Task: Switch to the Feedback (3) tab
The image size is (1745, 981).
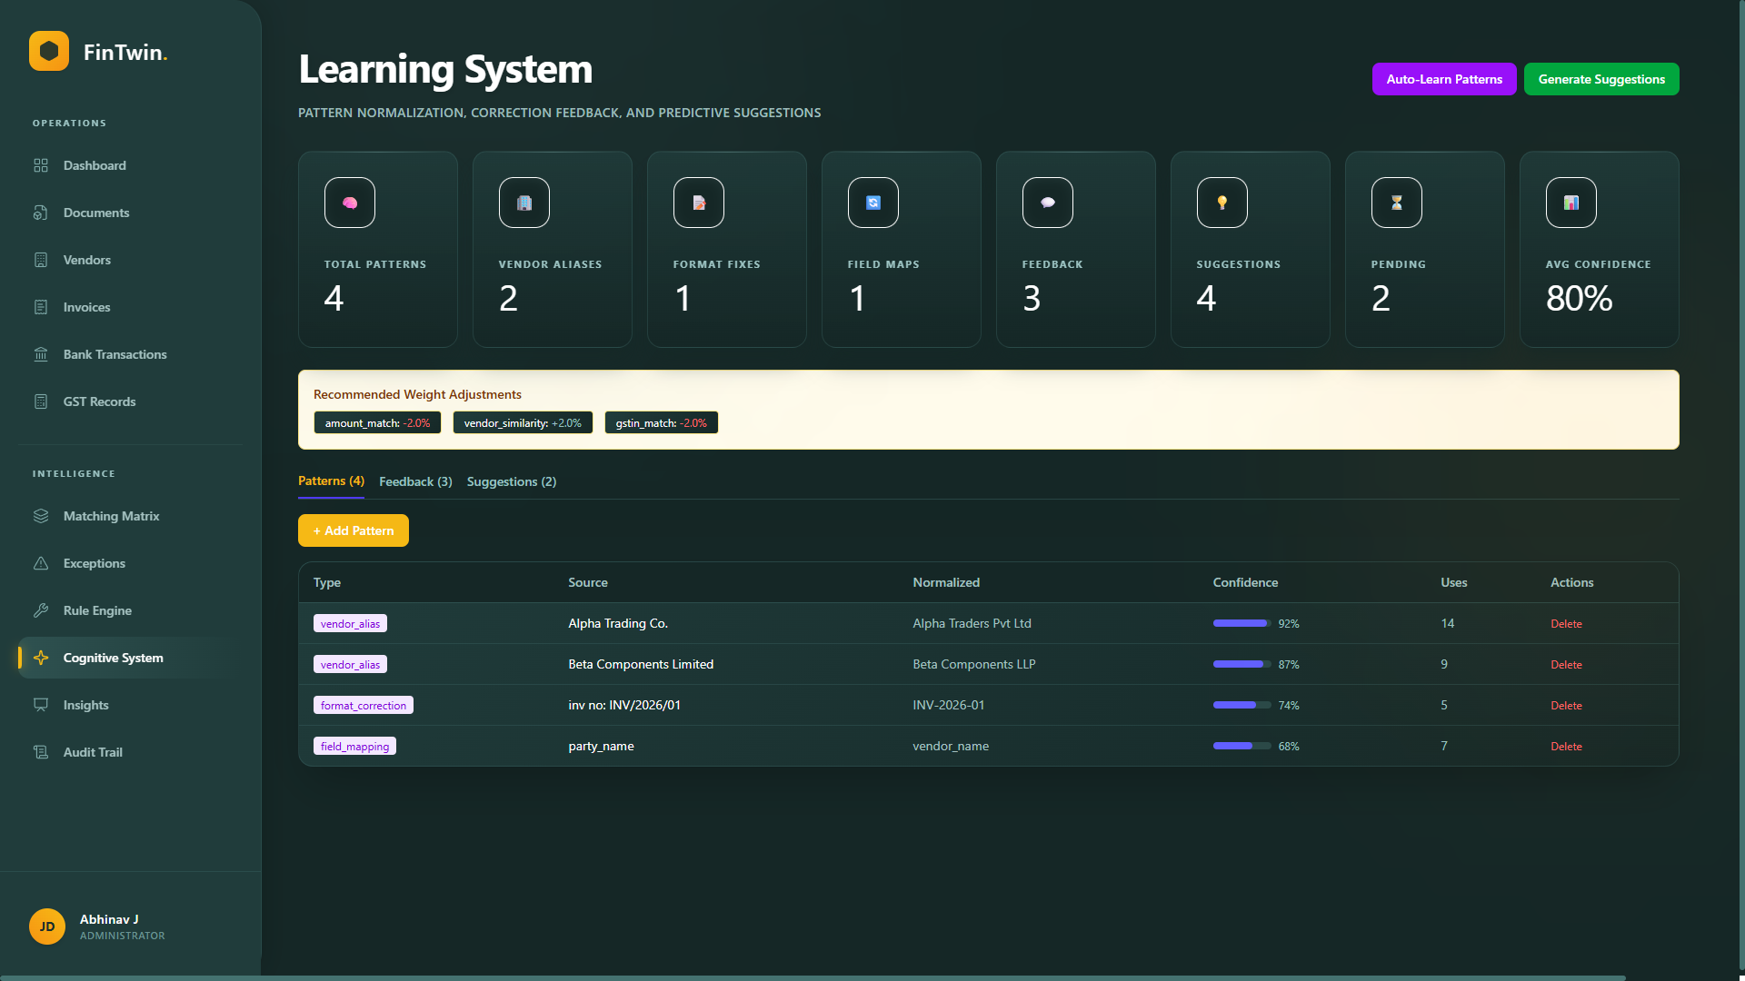Action: 415,481
